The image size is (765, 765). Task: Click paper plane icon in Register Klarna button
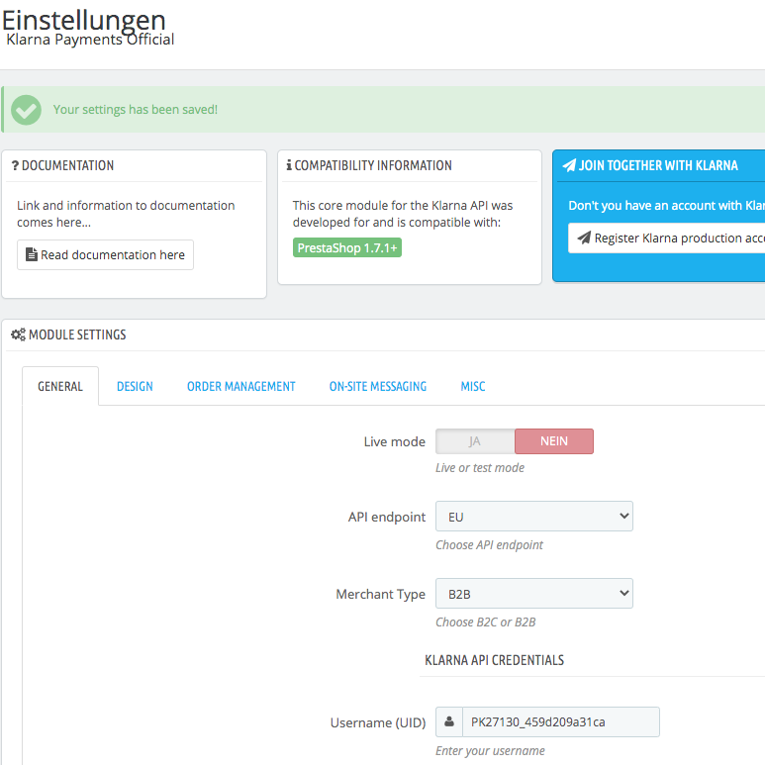(584, 238)
